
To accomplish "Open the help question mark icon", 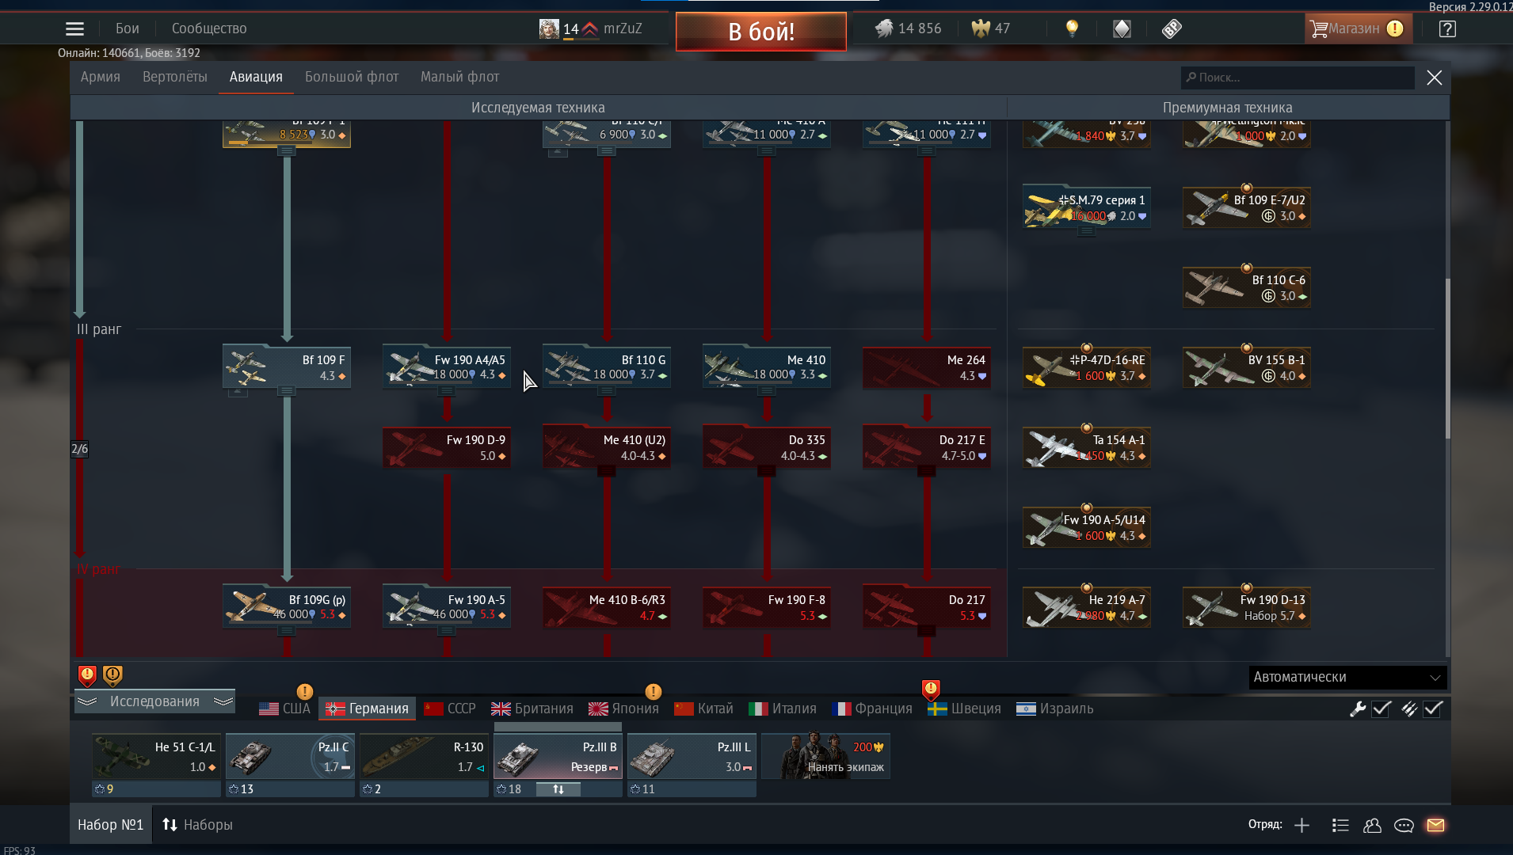I will (1447, 28).
